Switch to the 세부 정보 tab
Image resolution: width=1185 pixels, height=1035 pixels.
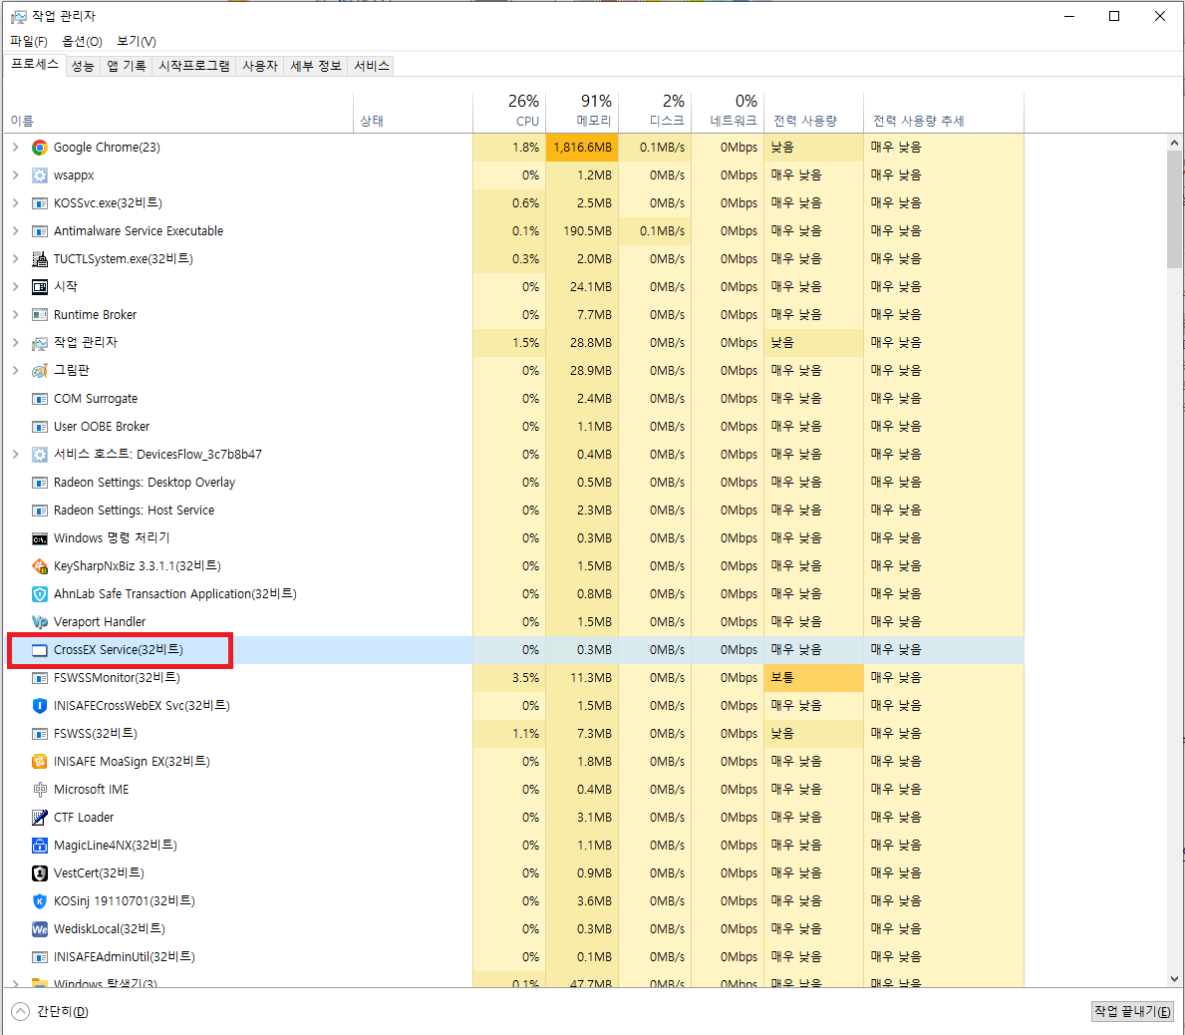(316, 67)
